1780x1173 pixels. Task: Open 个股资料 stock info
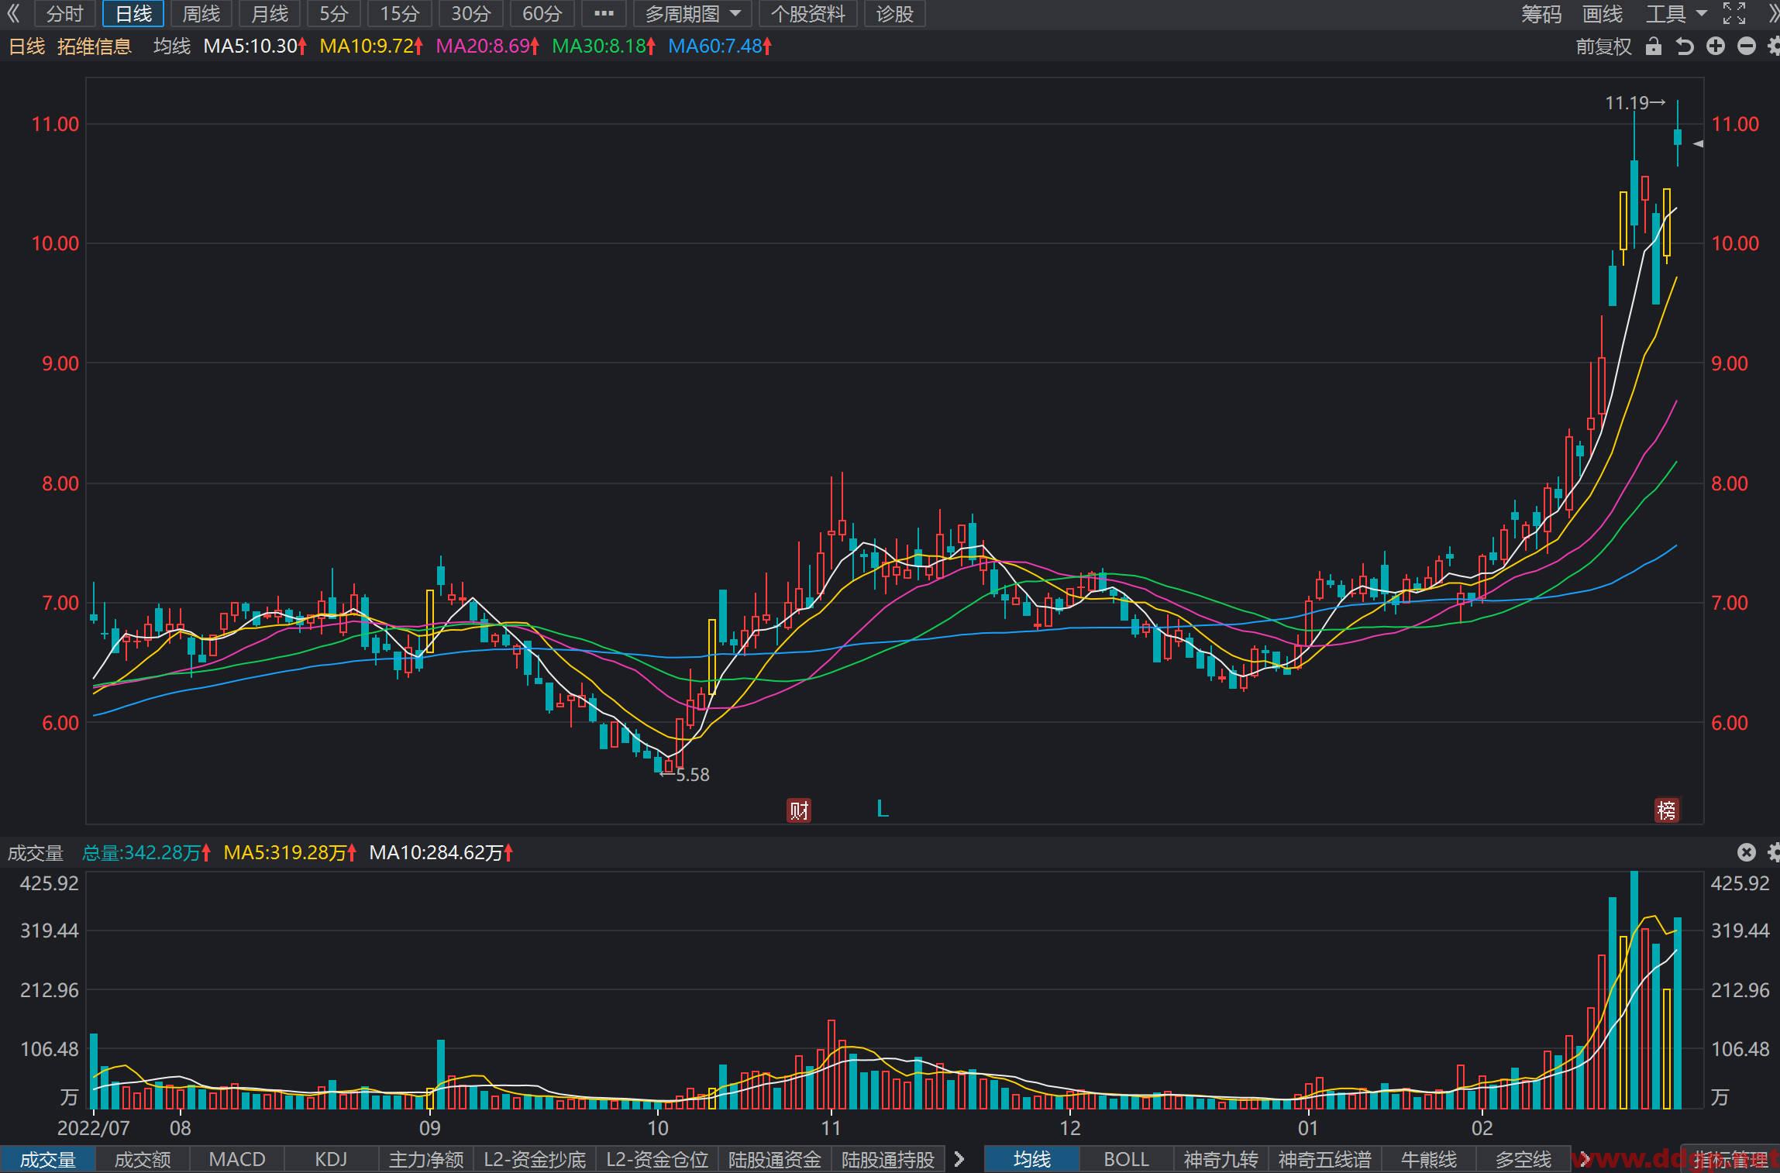pos(808,14)
